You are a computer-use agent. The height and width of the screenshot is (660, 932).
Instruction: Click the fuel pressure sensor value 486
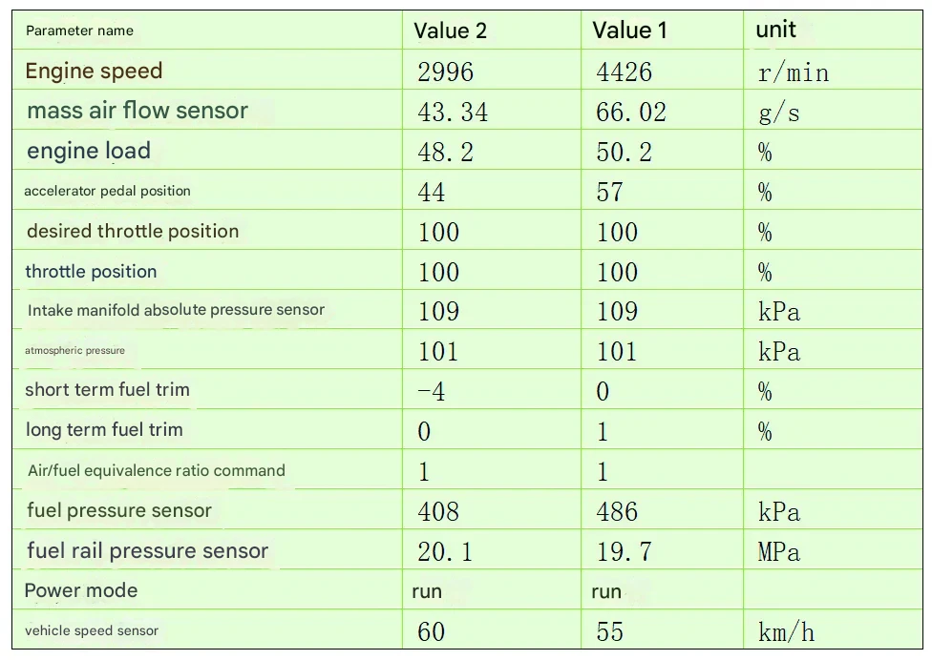616,512
